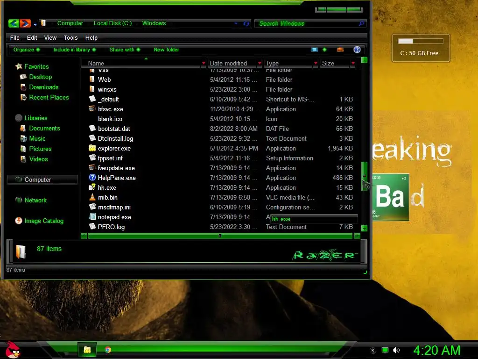The image size is (478, 359).
Task: Open Desktop in Favorites
Action: (x=41, y=77)
